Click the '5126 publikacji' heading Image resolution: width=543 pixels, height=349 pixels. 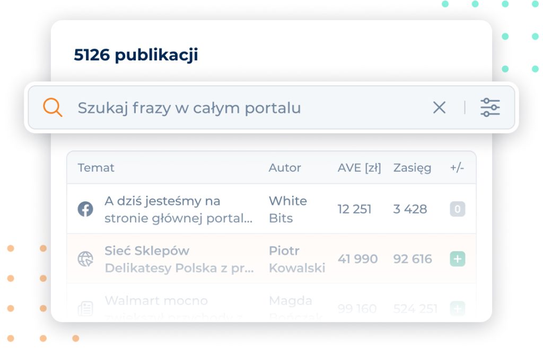(x=136, y=55)
